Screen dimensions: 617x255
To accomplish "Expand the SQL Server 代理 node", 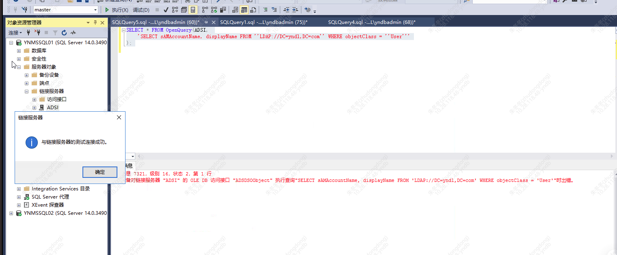I will (x=19, y=197).
